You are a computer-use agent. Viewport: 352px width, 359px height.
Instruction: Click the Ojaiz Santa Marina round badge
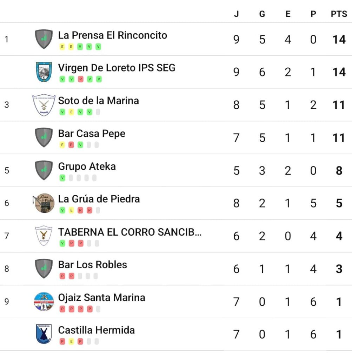pos(44,301)
